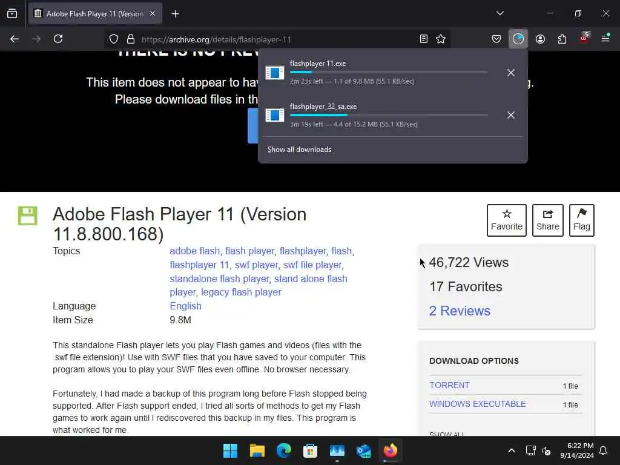Launch Microsoft Edge from the taskbar

coord(283,450)
